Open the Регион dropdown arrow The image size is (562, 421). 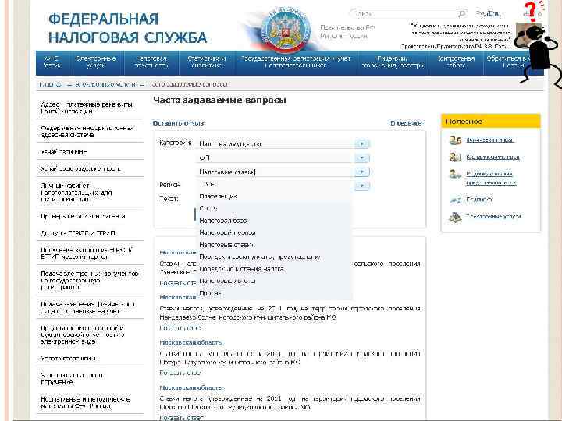(362, 186)
